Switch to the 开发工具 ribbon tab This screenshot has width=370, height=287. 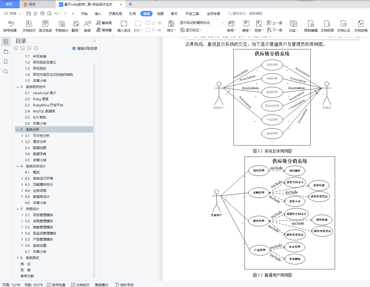point(192,14)
